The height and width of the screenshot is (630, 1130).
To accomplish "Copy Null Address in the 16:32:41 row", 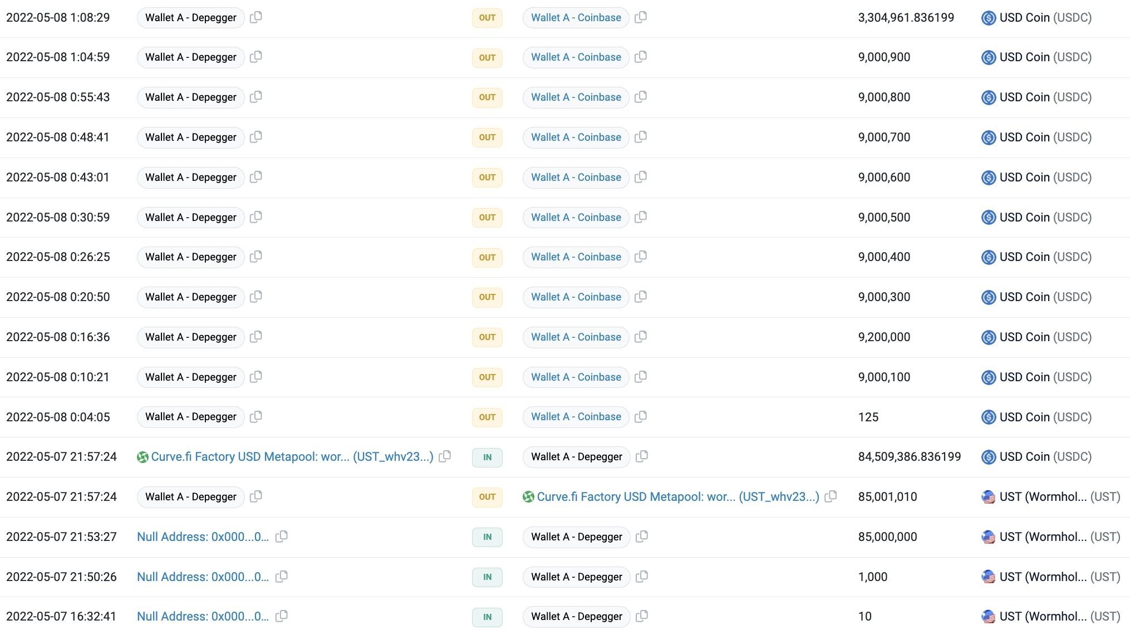I will click(x=282, y=616).
